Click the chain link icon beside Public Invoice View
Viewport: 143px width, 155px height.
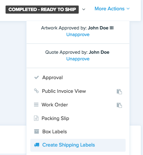[x=36, y=91]
